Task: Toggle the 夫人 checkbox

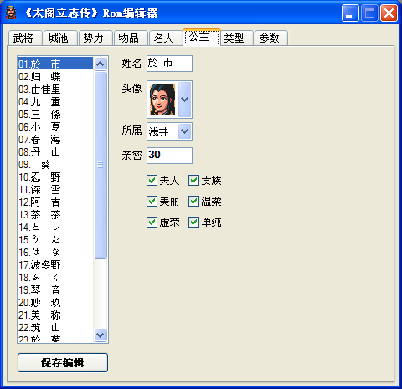Action: pyautogui.click(x=152, y=181)
